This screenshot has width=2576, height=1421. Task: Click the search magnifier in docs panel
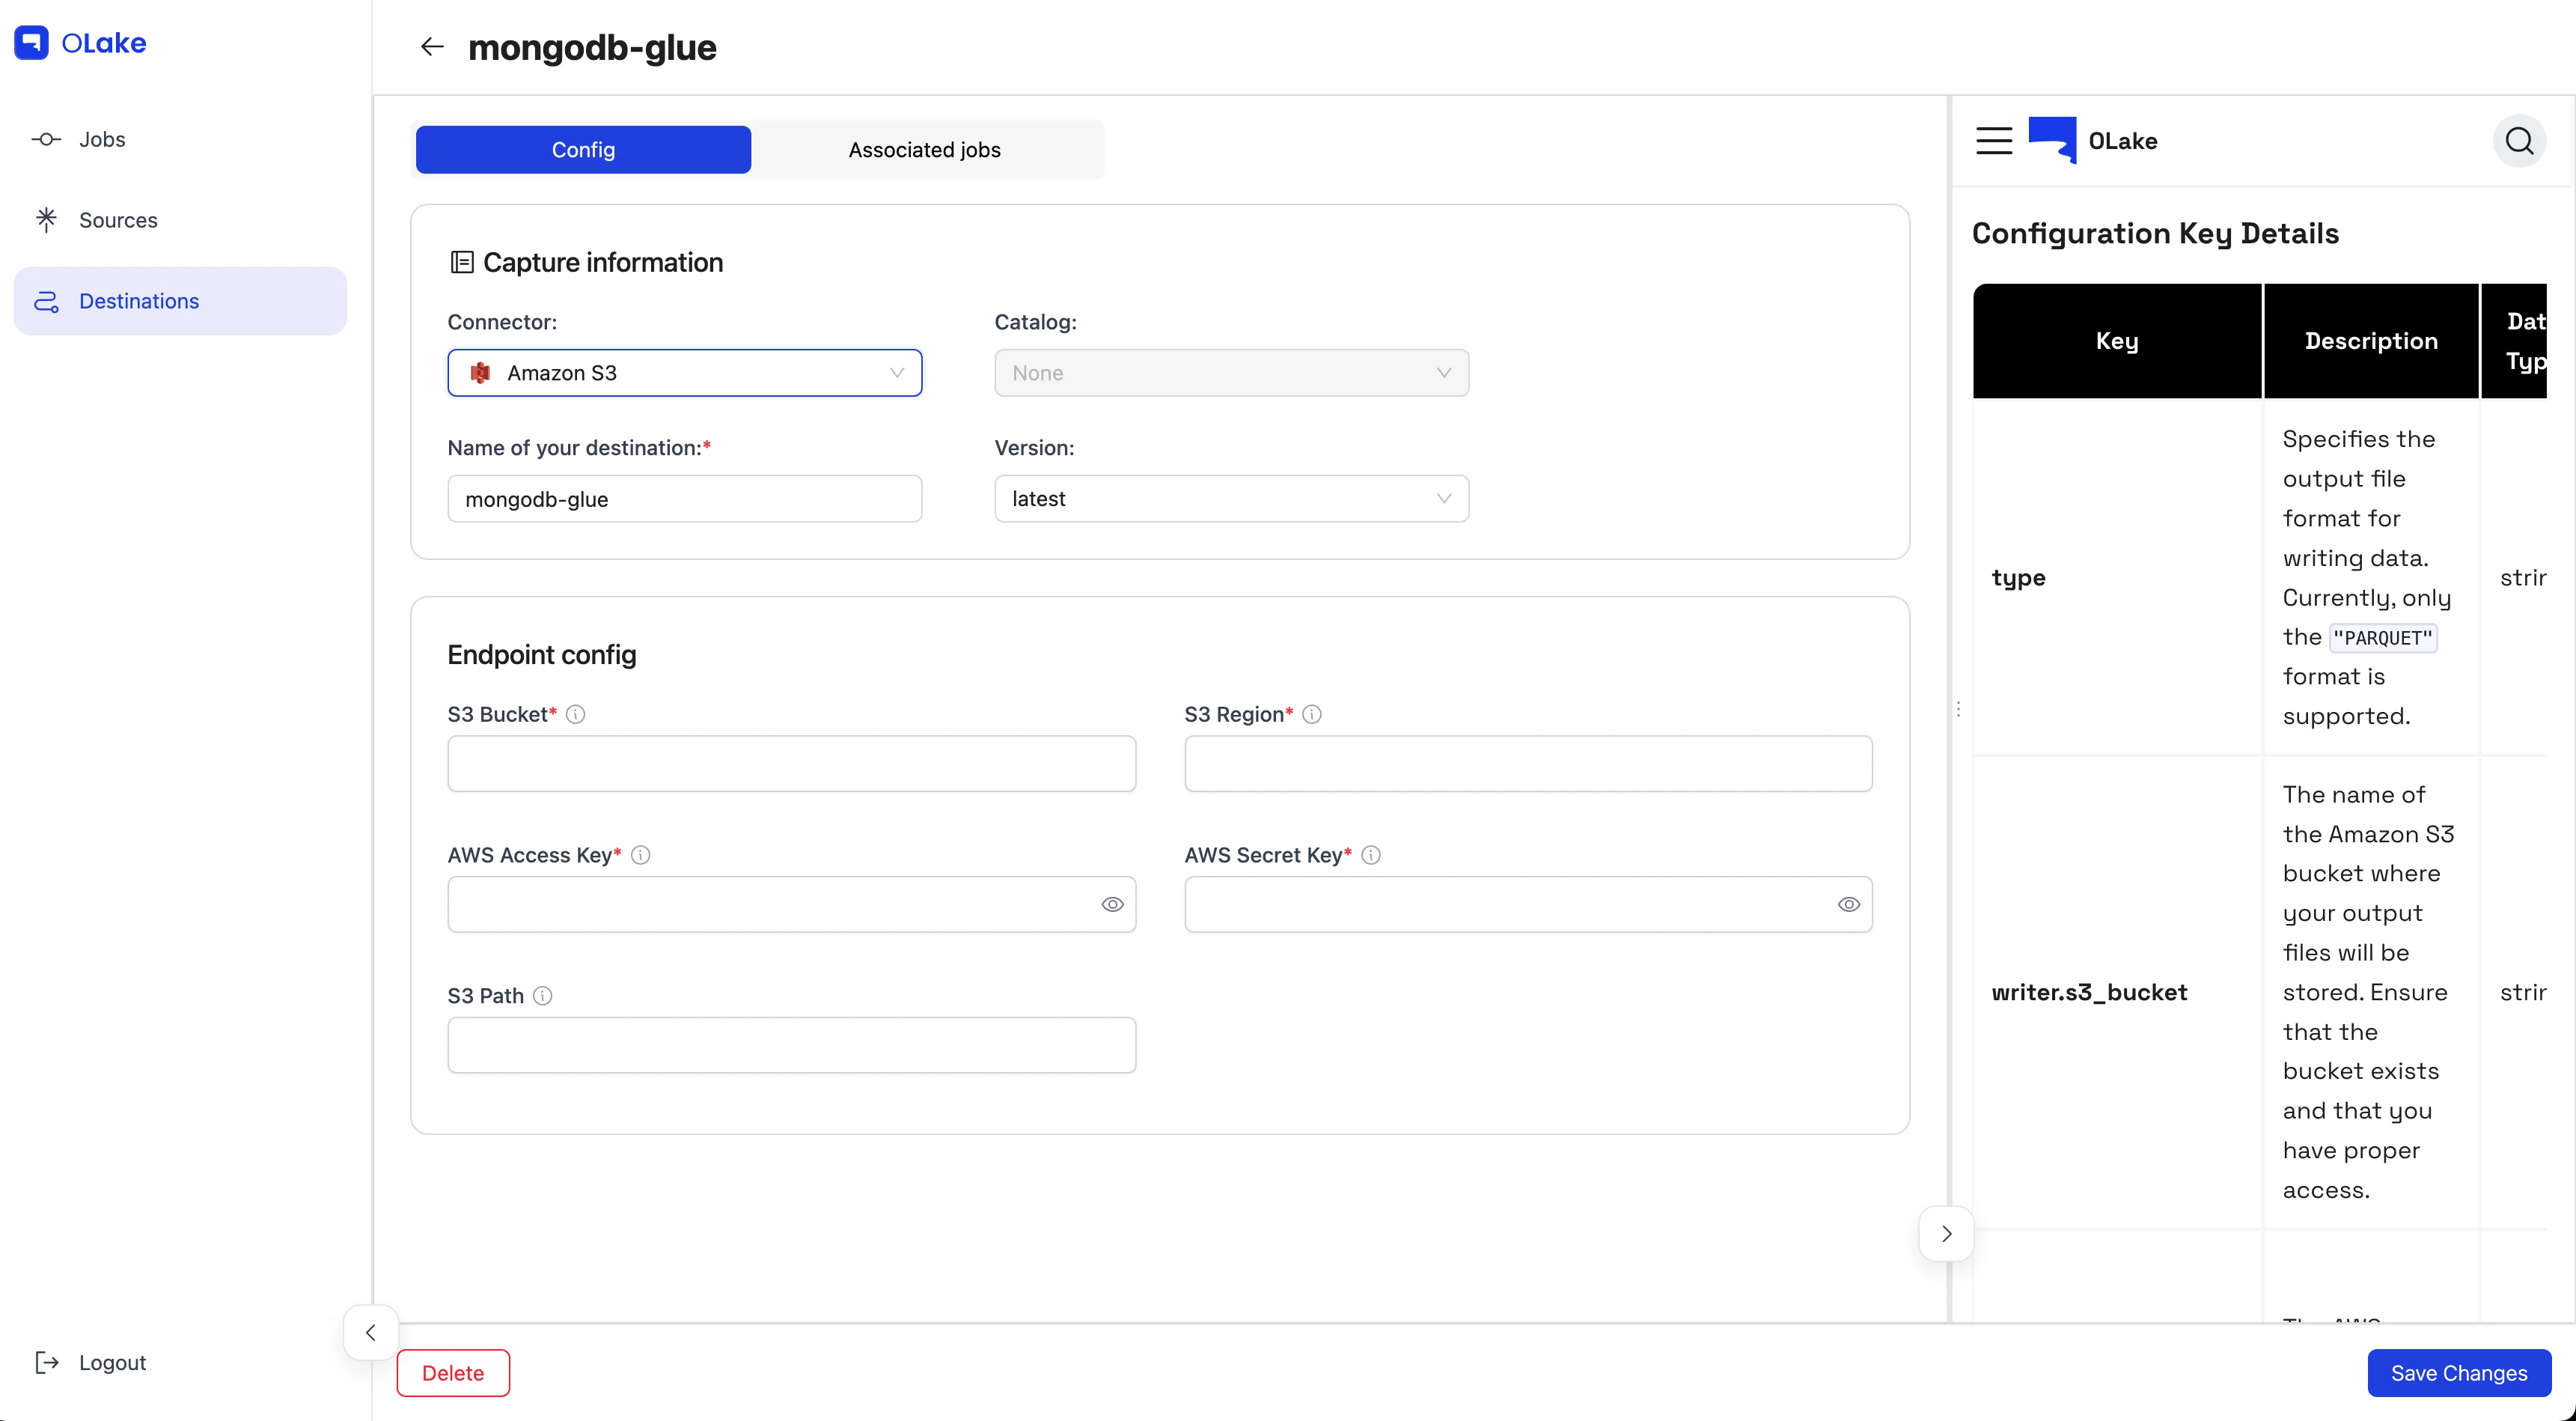pyautogui.click(x=2518, y=141)
